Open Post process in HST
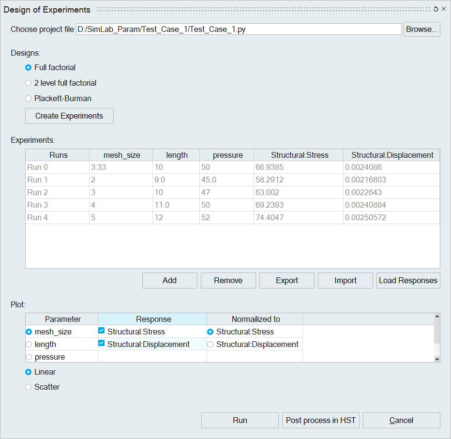Viewport: 451px width, 439px height. click(320, 421)
